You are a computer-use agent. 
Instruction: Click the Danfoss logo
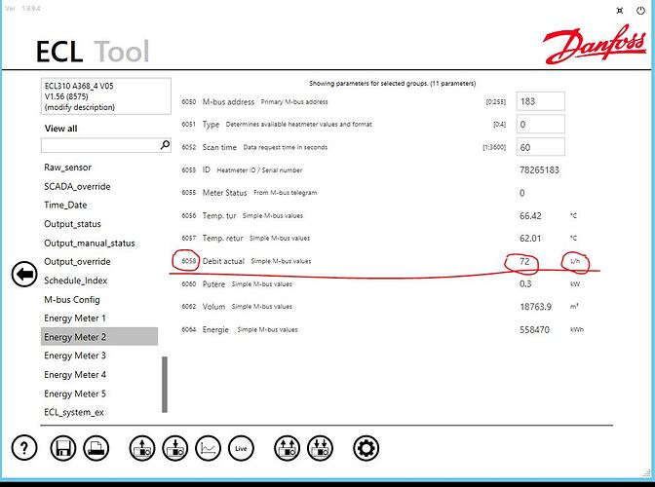[594, 44]
